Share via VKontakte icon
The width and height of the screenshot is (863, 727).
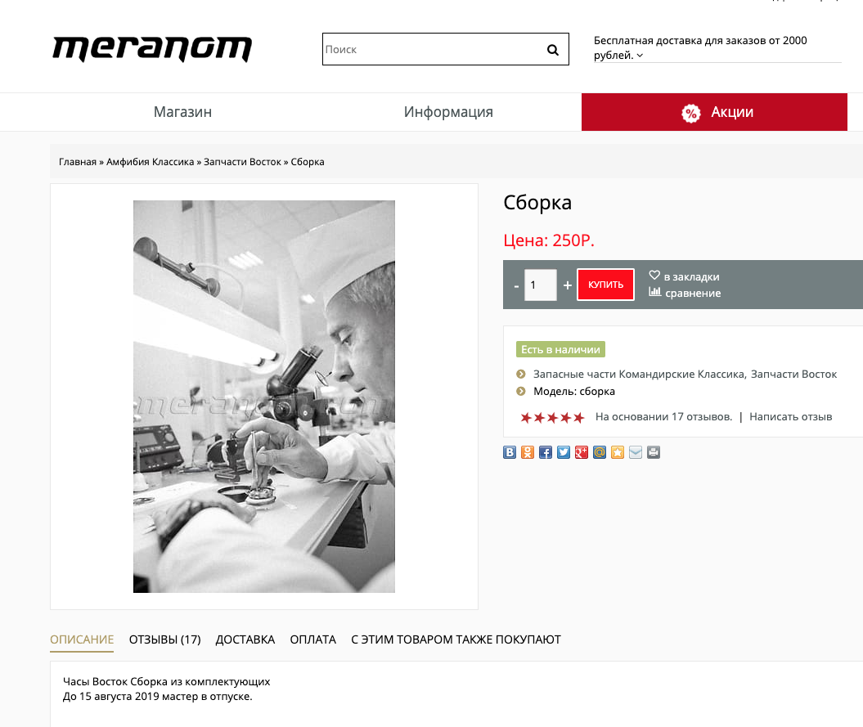pyautogui.click(x=510, y=452)
